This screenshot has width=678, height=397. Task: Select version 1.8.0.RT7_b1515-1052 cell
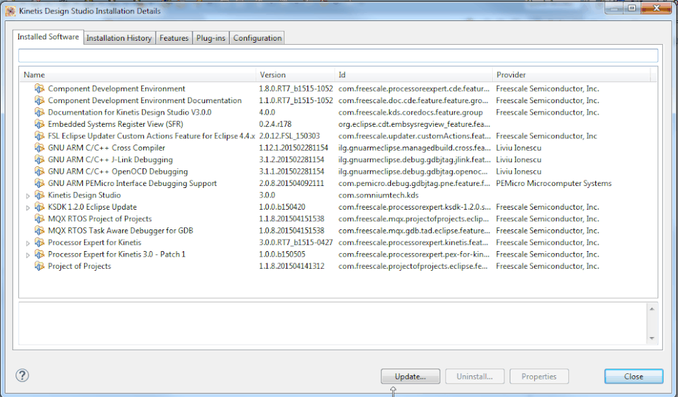(296, 89)
